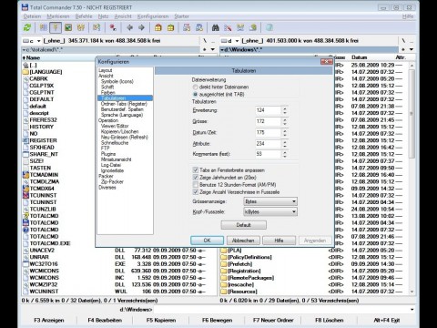This screenshot has width=437, height=328.
Task: Open the command line history dropdown
Action: pos(412,310)
